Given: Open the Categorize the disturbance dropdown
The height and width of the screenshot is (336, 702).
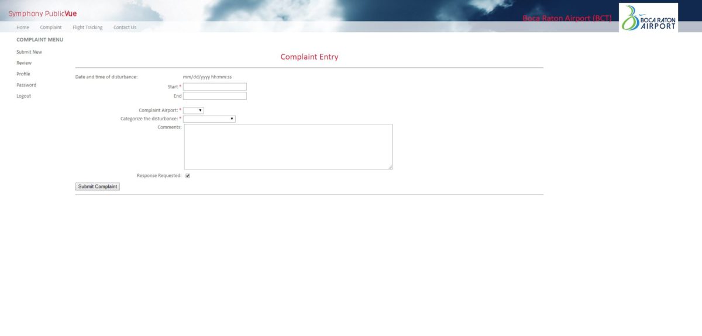Looking at the screenshot, I should 209,119.
